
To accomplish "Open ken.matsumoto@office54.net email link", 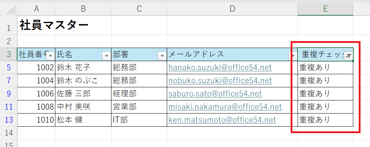I will pos(222,120).
